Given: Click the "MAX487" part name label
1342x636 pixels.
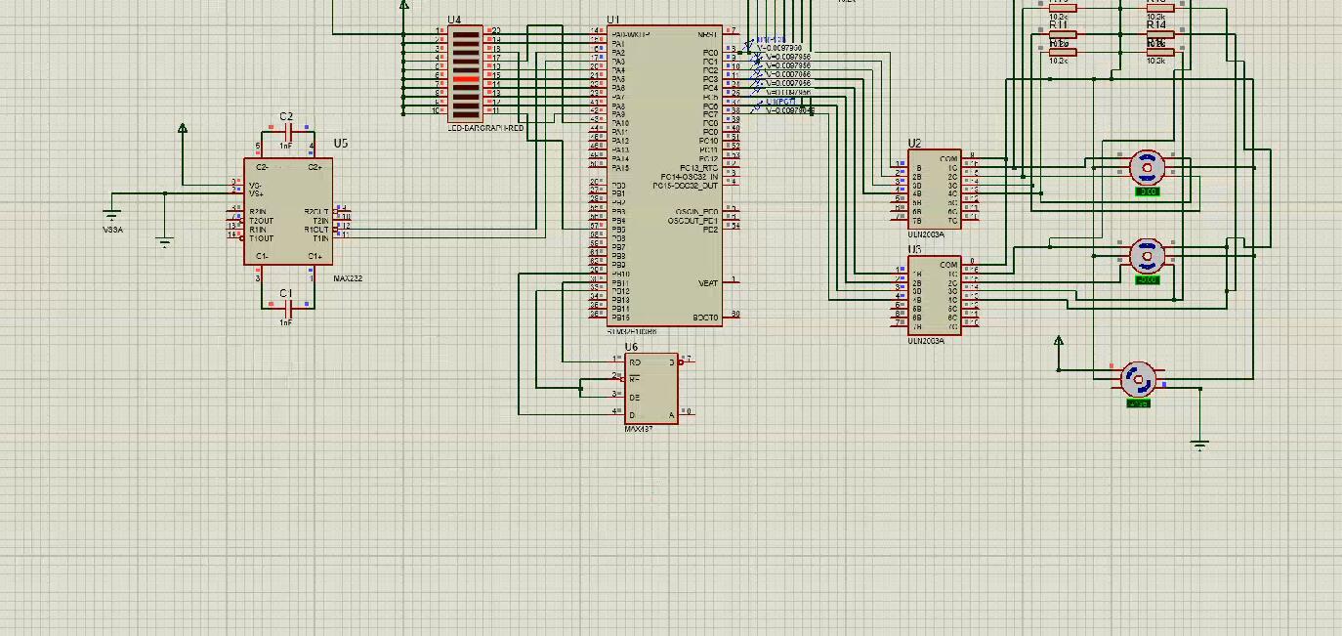Looking at the screenshot, I should [639, 429].
